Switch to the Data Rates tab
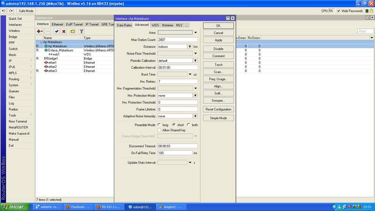Screen dimensions: 375x211 click(124, 25)
